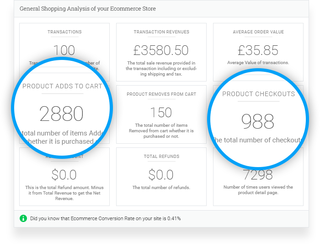
Task: Click the magnified Product Adds to Cart circle
Action: 62,108
